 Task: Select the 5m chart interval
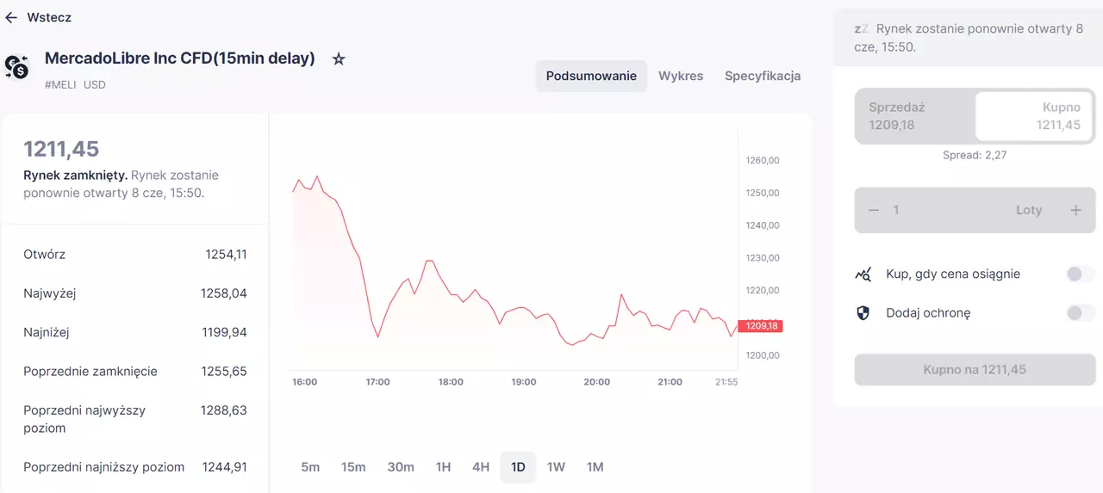coord(310,467)
